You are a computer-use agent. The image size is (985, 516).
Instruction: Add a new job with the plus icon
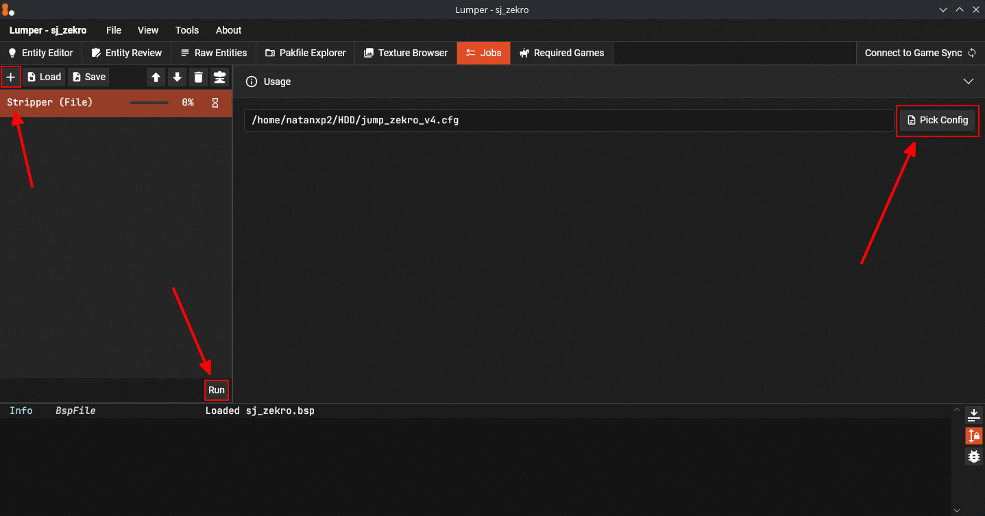(11, 77)
